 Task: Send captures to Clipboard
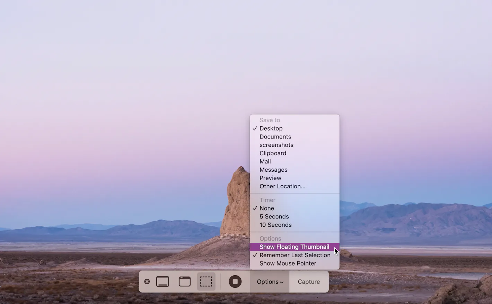point(295,153)
